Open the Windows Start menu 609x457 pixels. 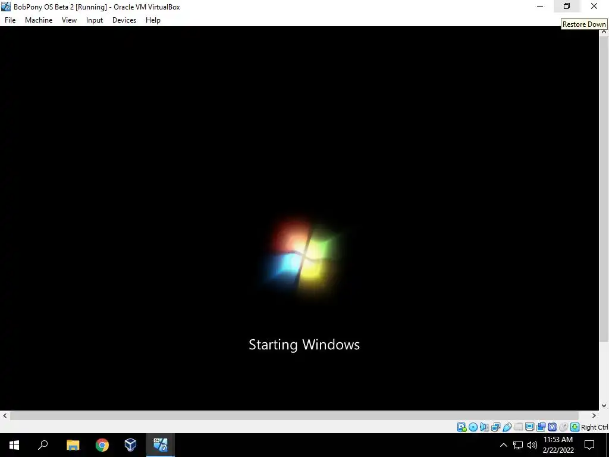(14, 445)
